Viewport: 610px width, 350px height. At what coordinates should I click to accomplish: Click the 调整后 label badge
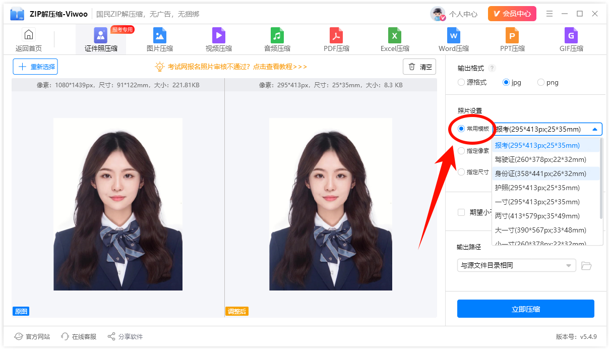(237, 311)
